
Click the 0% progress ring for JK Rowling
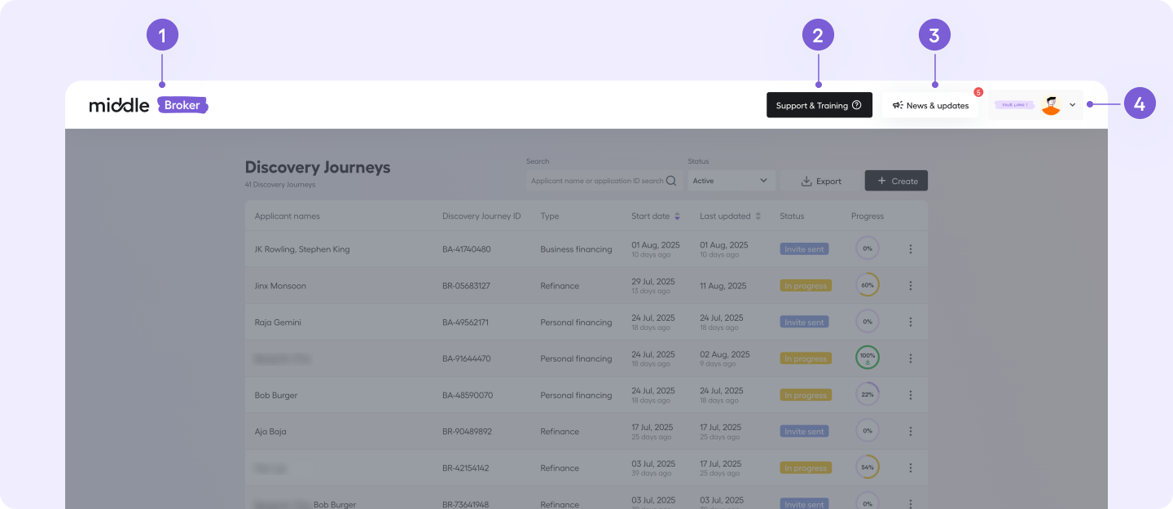[x=868, y=248]
